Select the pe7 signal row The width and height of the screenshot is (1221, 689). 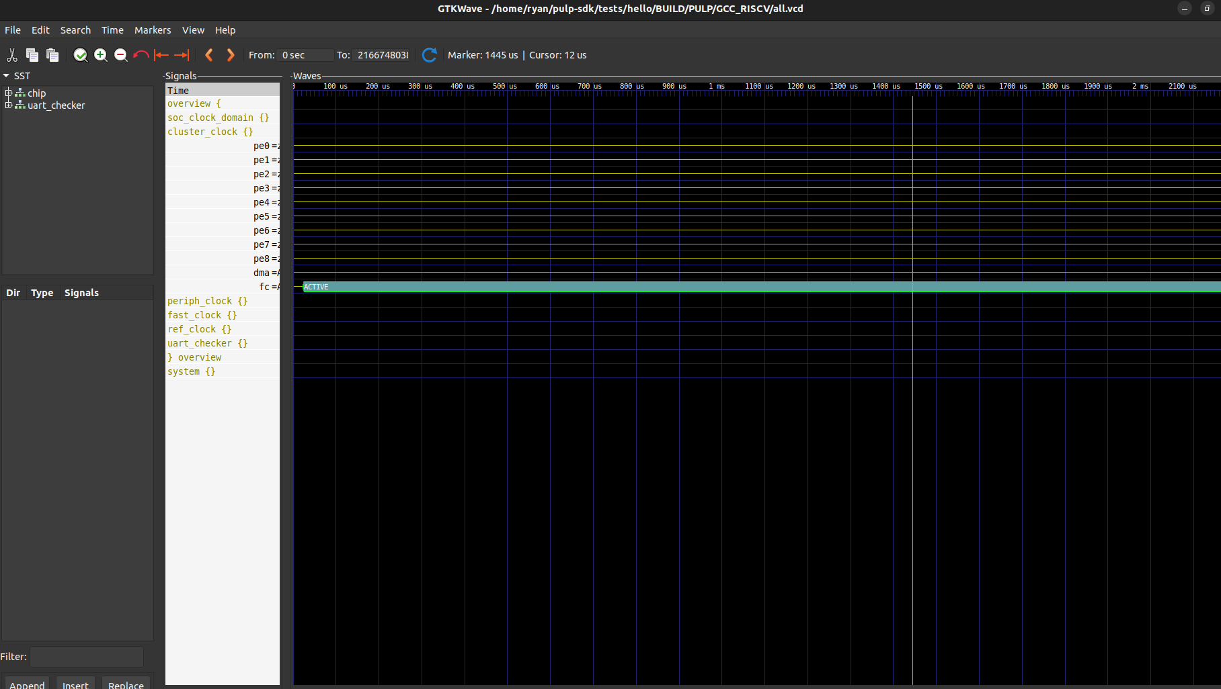pos(223,244)
